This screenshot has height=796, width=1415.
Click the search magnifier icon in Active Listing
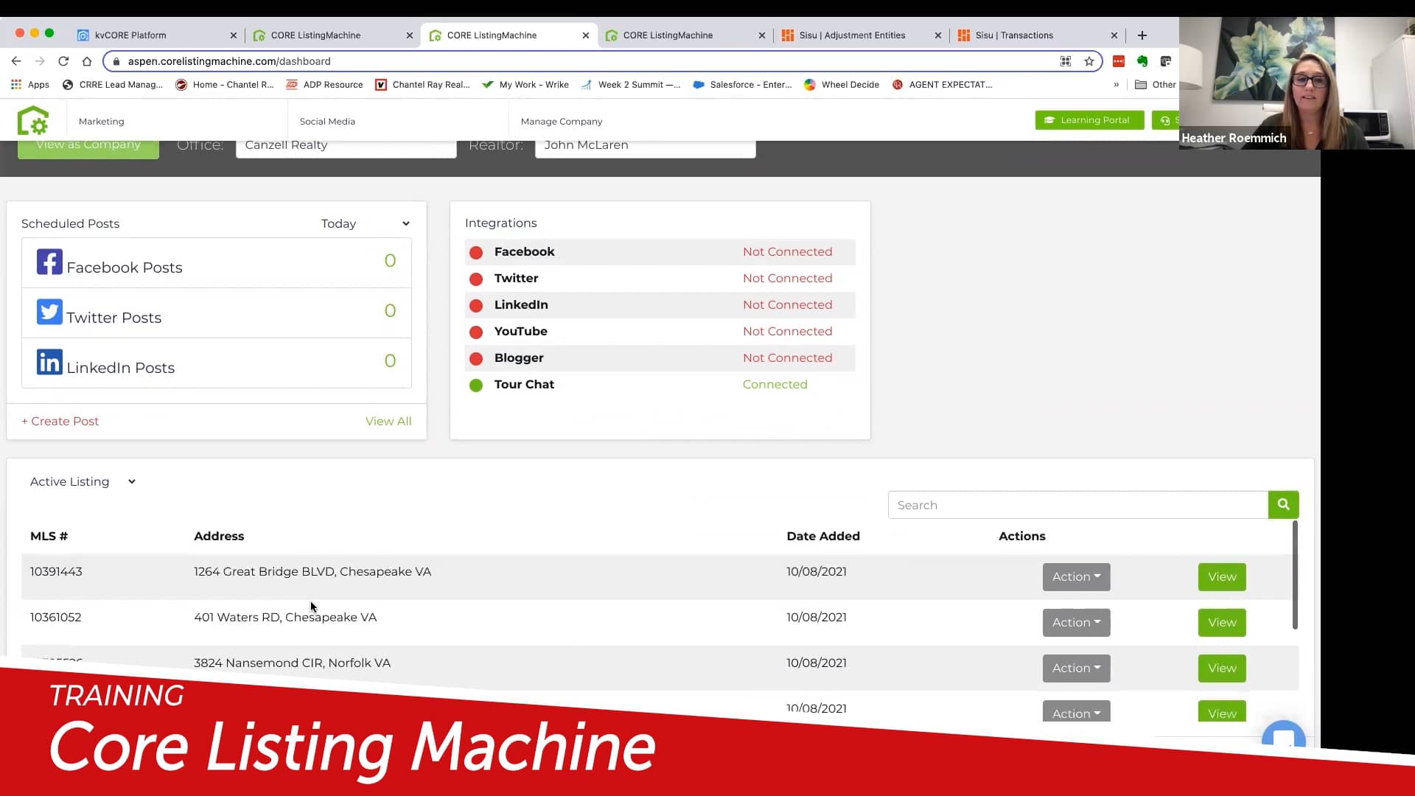click(1283, 505)
